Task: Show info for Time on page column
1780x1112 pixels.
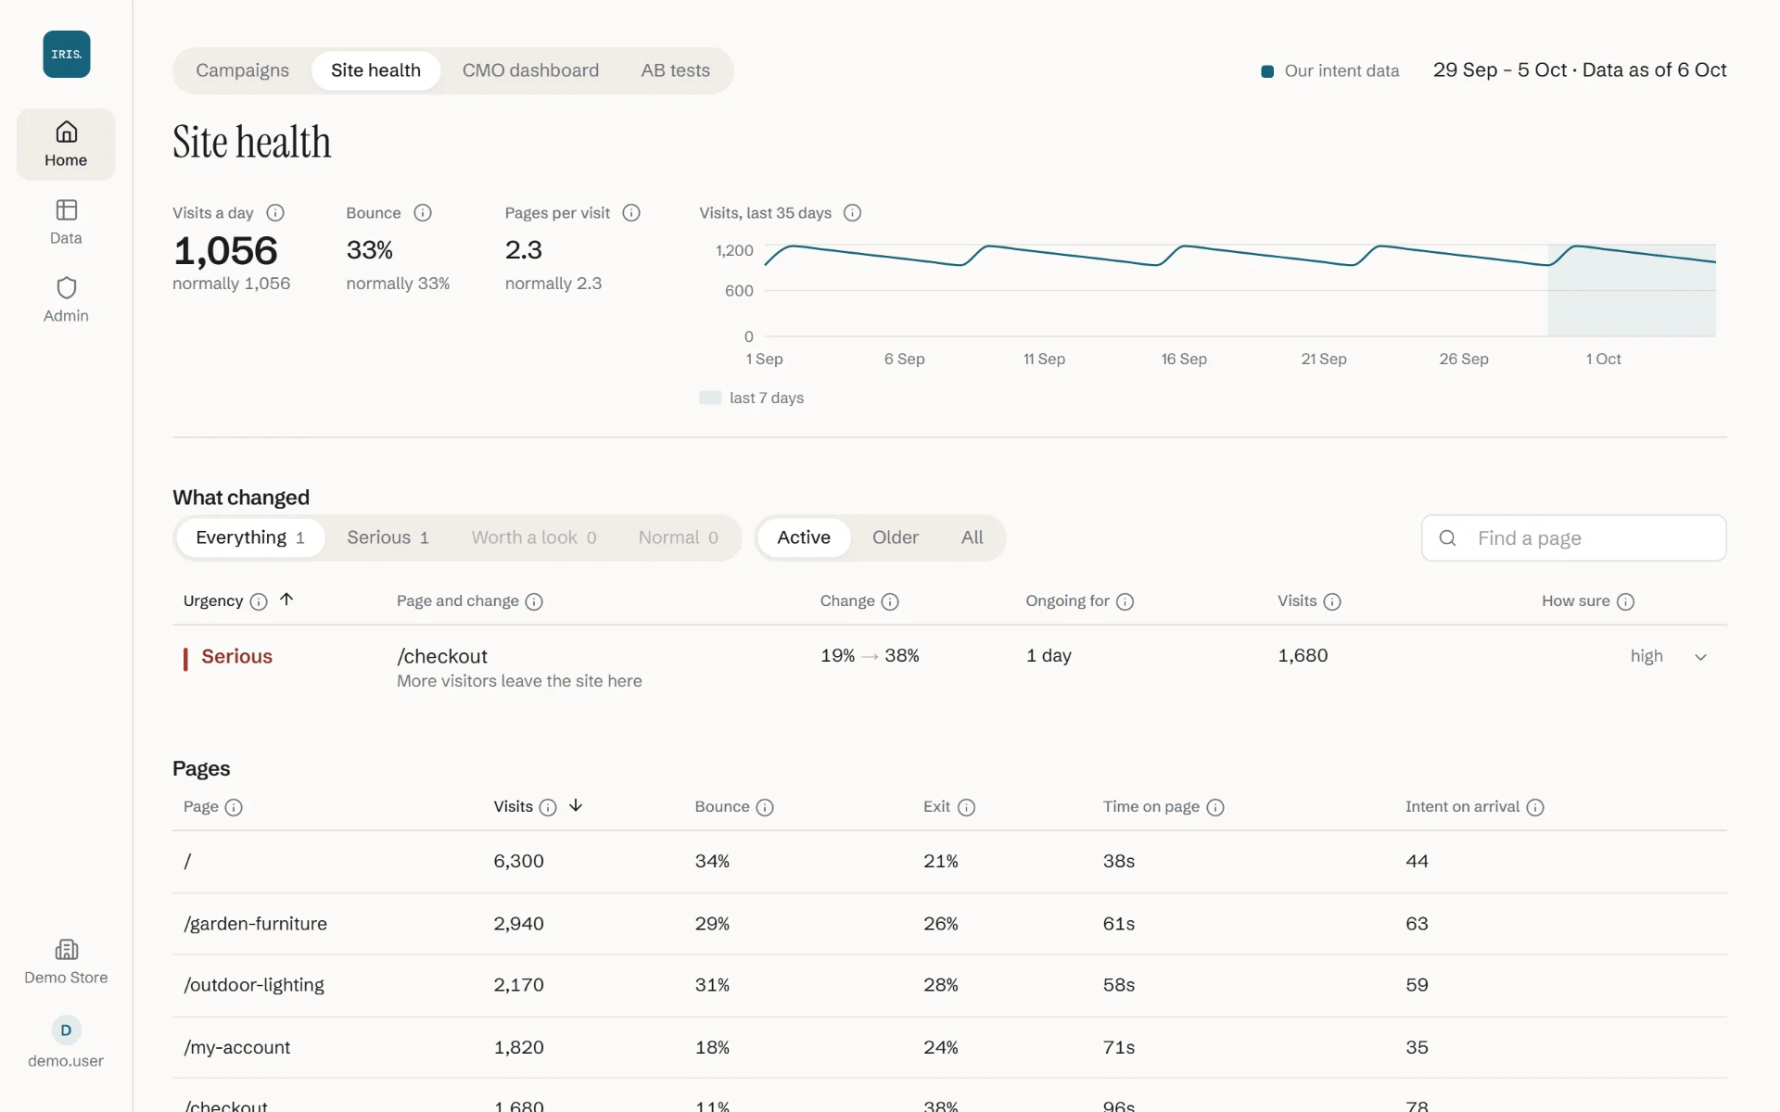Action: pos(1215,807)
